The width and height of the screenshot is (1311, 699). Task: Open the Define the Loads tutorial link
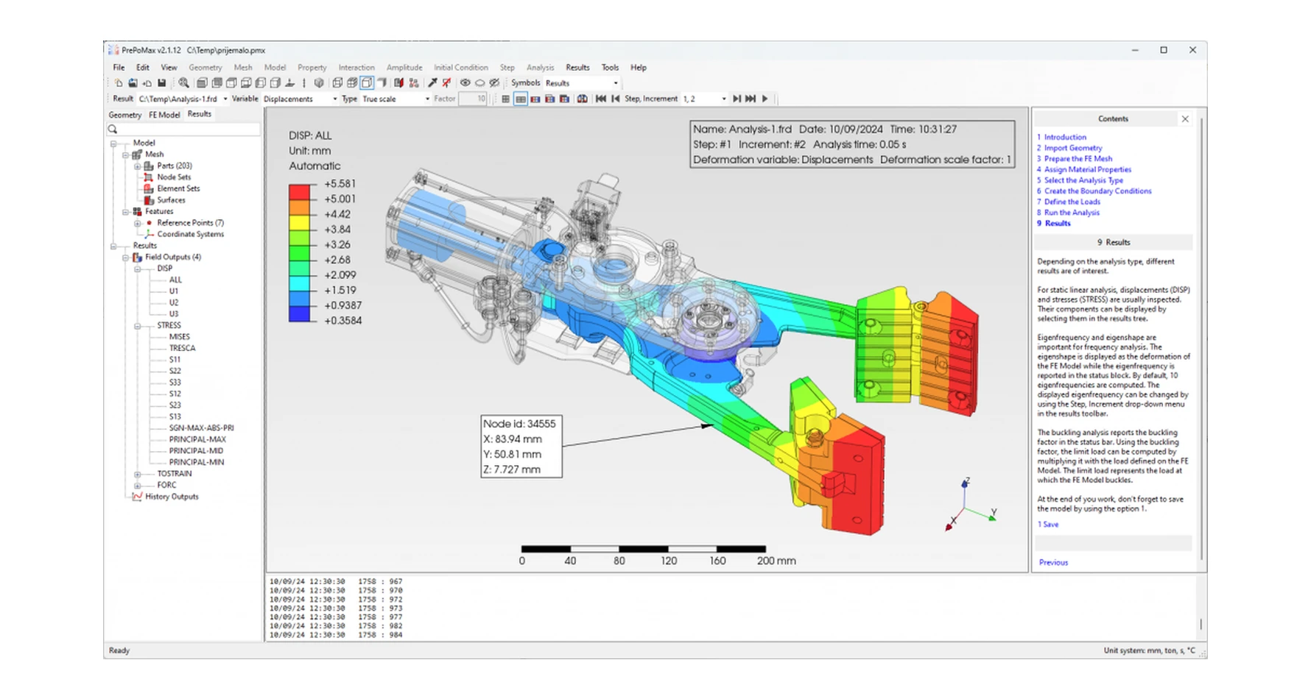(1072, 202)
